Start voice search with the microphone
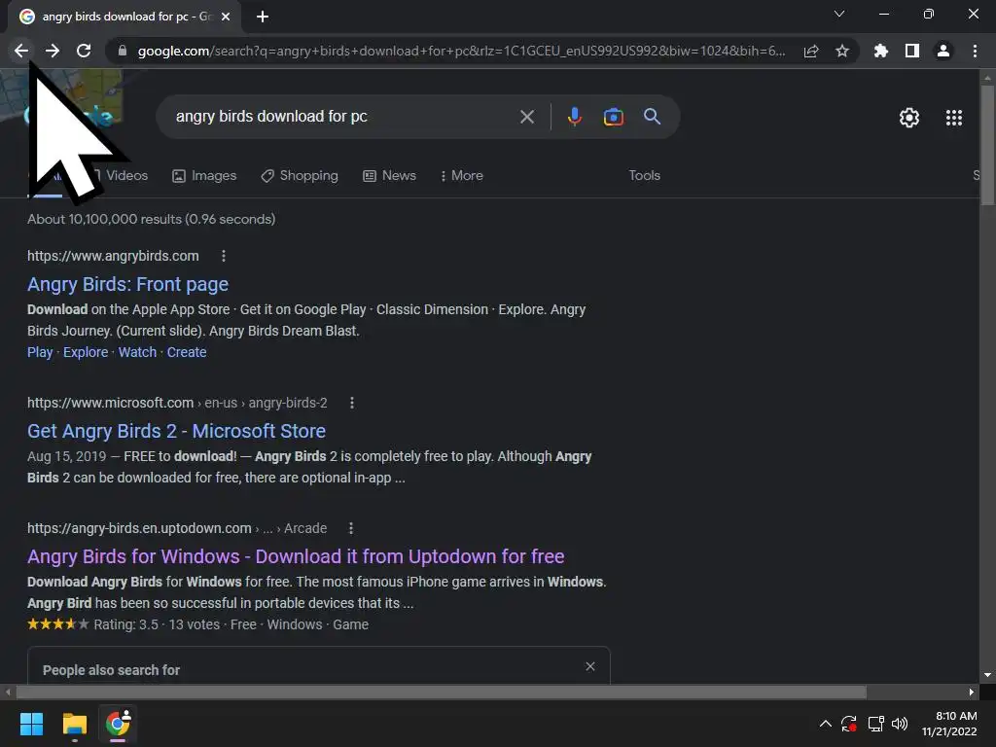This screenshot has height=747, width=996. [575, 117]
